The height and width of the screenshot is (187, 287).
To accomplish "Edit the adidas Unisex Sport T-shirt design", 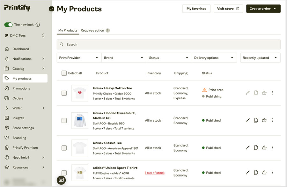I will [248, 173].
